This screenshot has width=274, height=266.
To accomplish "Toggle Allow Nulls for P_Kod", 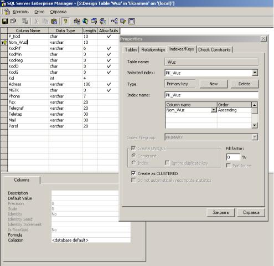I will click(109, 37).
